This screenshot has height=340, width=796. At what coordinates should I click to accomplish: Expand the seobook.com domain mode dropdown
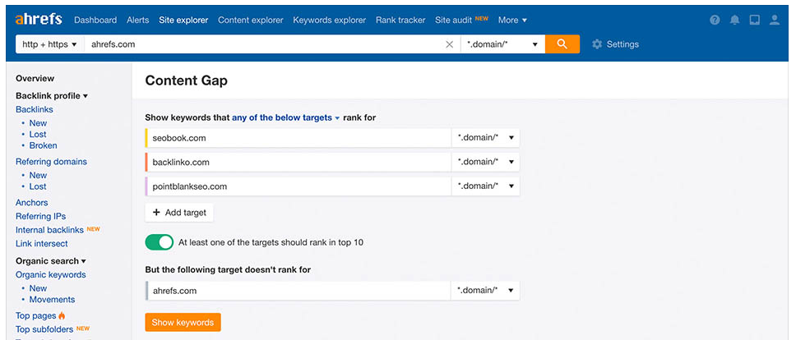(x=486, y=138)
